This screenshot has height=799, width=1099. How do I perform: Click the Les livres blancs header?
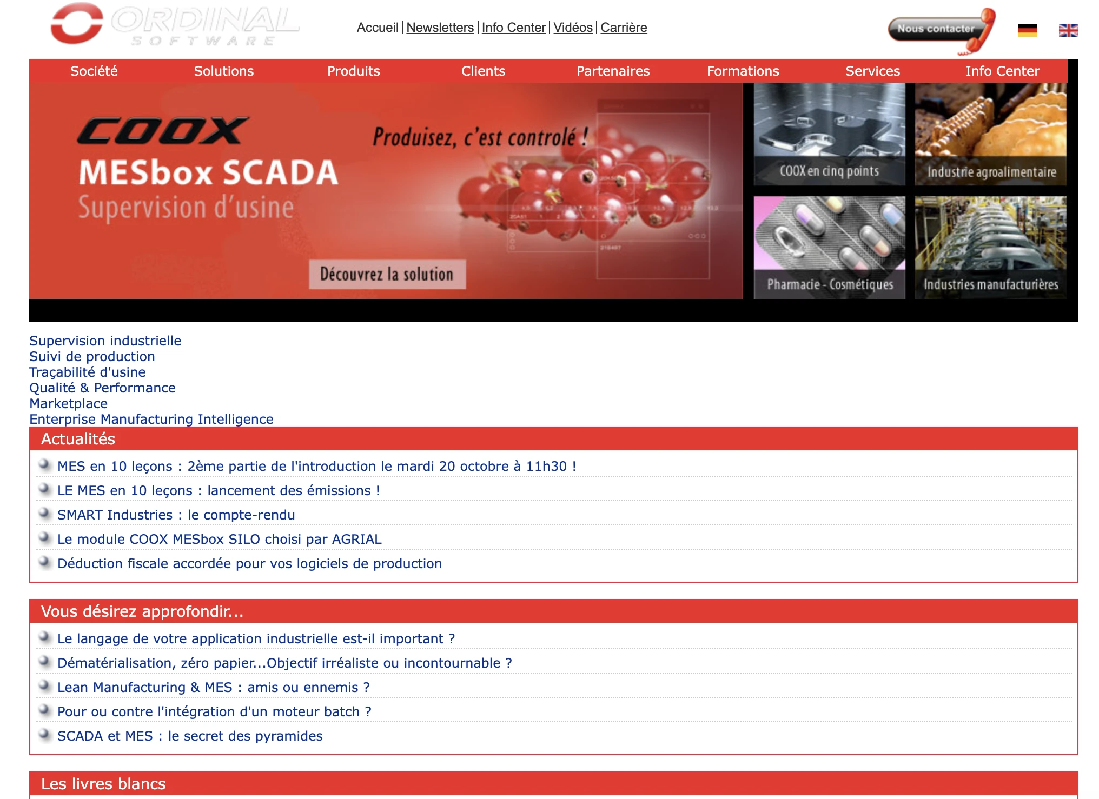[554, 784]
